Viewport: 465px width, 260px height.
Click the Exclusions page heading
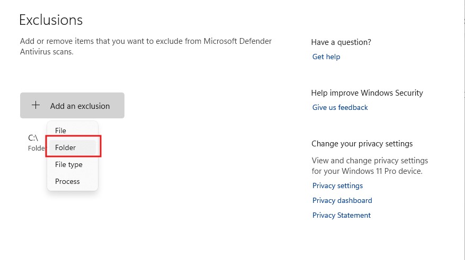coord(51,20)
